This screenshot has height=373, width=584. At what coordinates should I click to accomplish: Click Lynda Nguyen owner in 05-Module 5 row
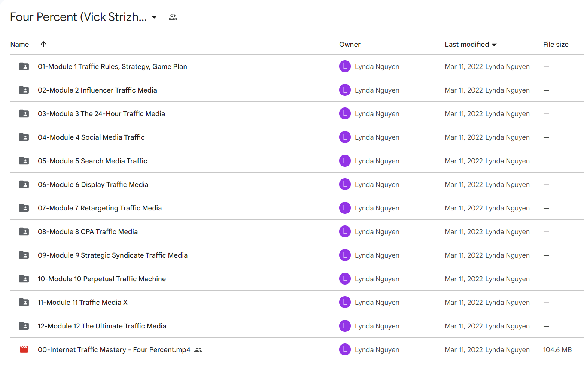(x=377, y=161)
